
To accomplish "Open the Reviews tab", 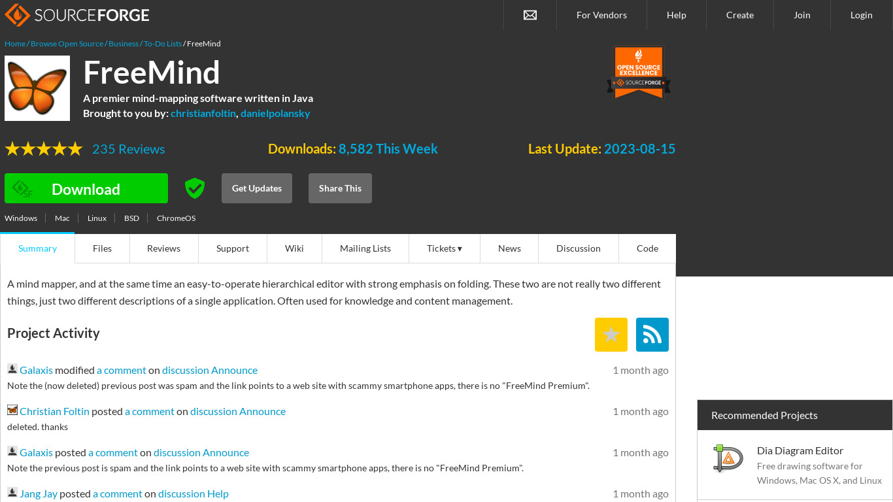I will pos(163,248).
